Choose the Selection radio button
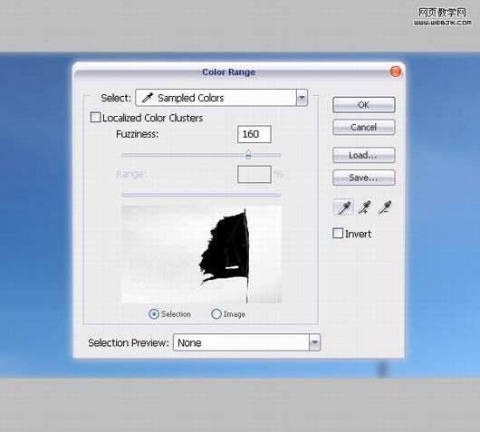The image size is (480, 432). pos(154,314)
